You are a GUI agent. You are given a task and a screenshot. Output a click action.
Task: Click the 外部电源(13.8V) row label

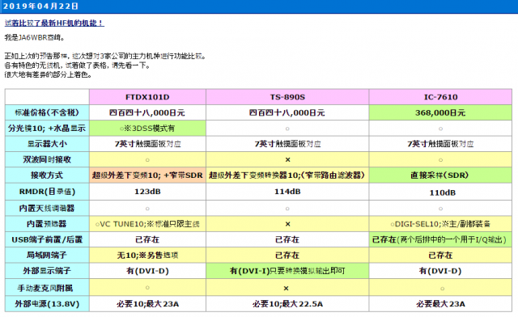(47, 304)
